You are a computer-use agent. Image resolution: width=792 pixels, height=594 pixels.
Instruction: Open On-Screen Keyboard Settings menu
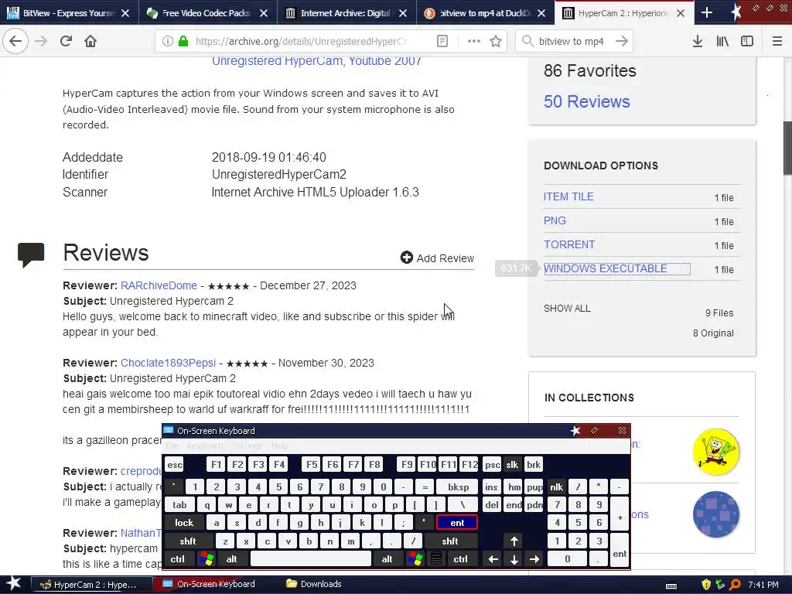point(247,445)
